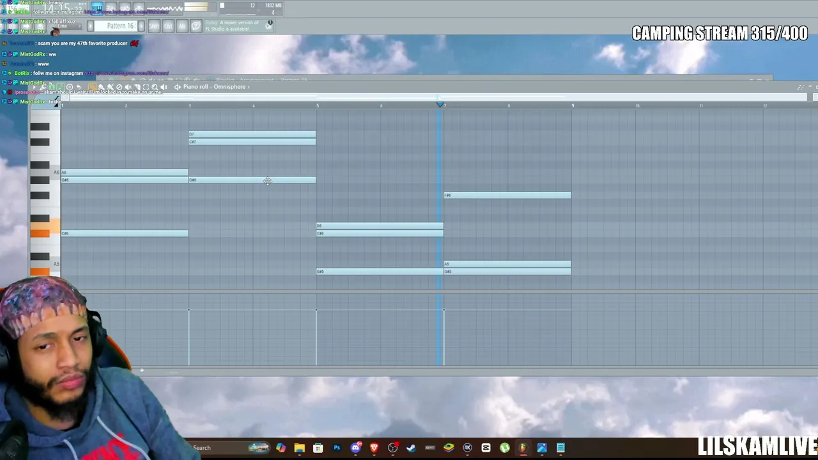Open the 4K downloader taskbar icon
818x460 pixels.
pos(467,448)
